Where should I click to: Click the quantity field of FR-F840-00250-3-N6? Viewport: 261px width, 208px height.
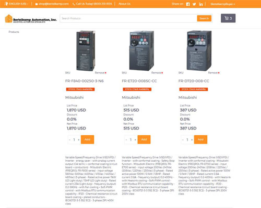(74, 140)
